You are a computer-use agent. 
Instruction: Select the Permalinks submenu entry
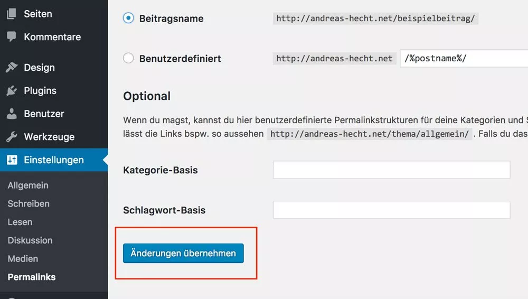[x=32, y=277]
